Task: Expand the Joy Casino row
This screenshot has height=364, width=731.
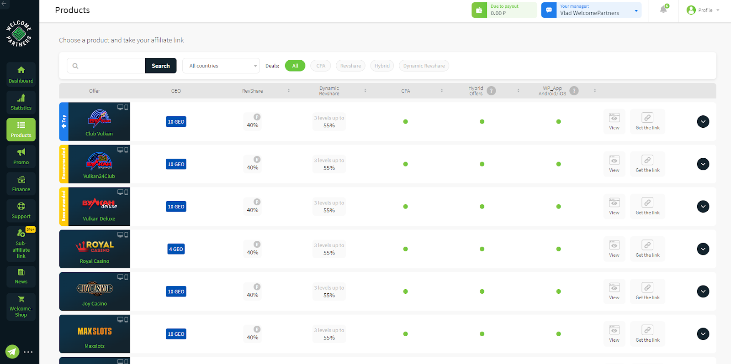Action: pos(703,291)
